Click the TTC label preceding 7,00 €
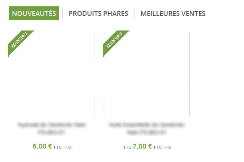Viewport: 244px width, 162px height. tap(127, 147)
